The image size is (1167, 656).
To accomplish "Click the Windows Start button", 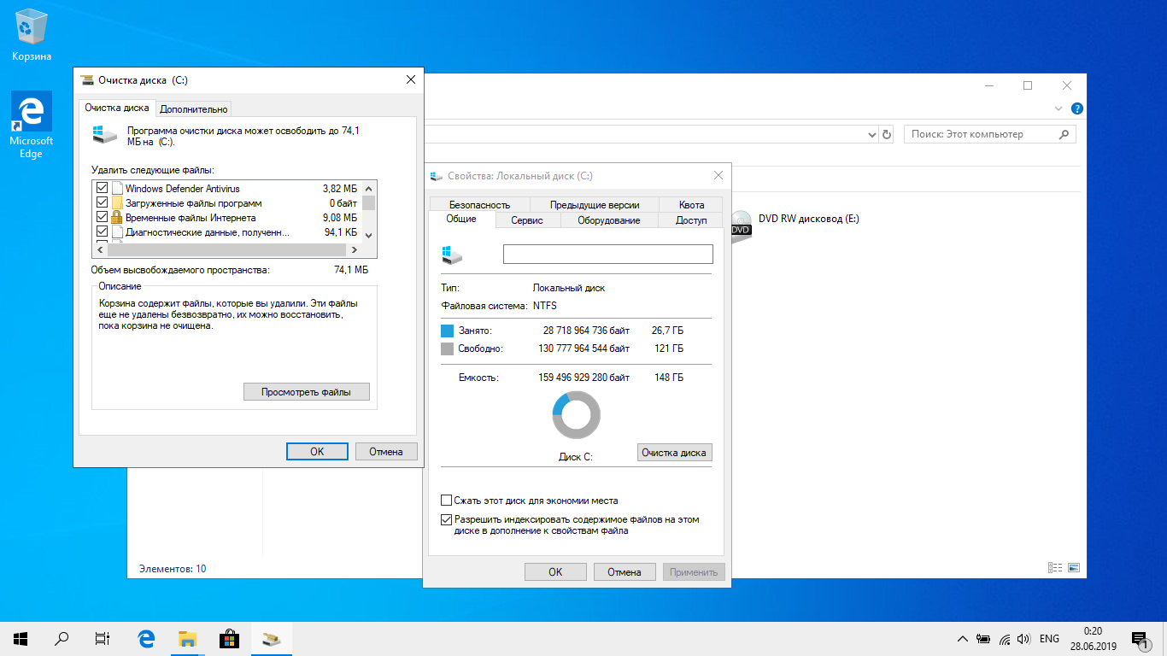I will pos(21,638).
